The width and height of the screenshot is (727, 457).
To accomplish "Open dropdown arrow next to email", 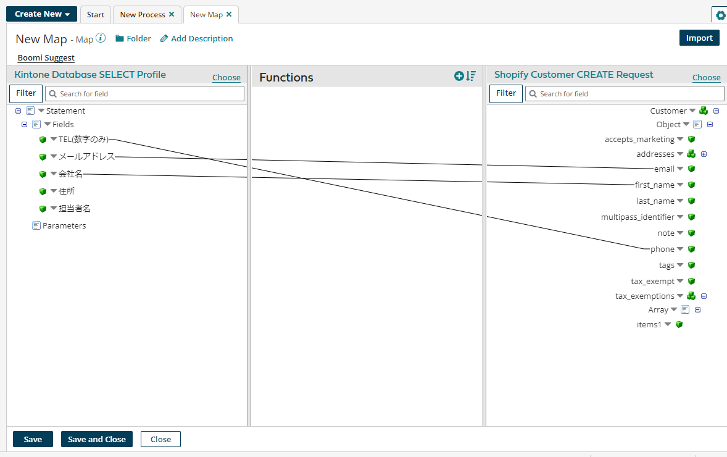I will pyautogui.click(x=680, y=169).
